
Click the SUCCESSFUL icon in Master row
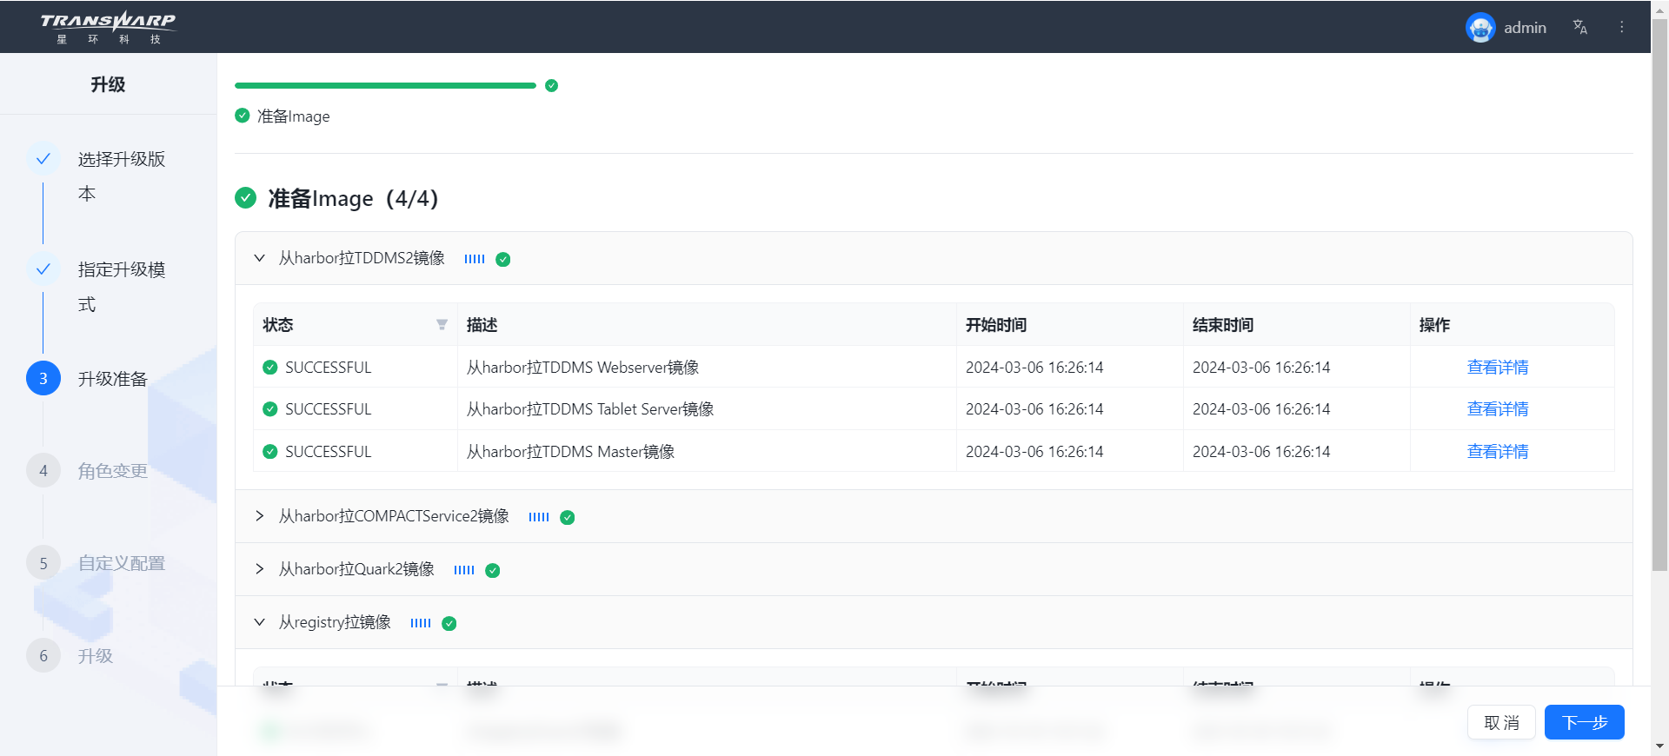pos(270,451)
